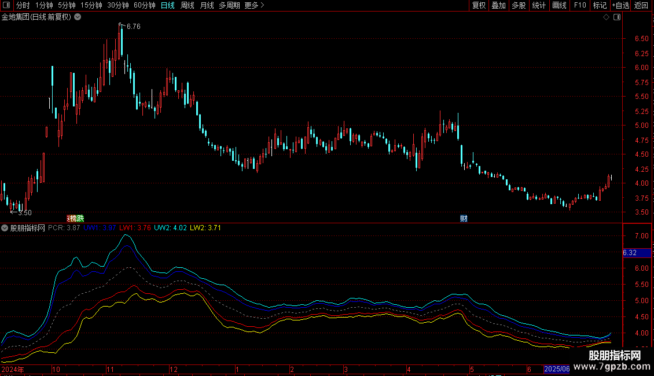Switch to 周线 weekly chart
This screenshot has width=654, height=376.
[x=188, y=5]
